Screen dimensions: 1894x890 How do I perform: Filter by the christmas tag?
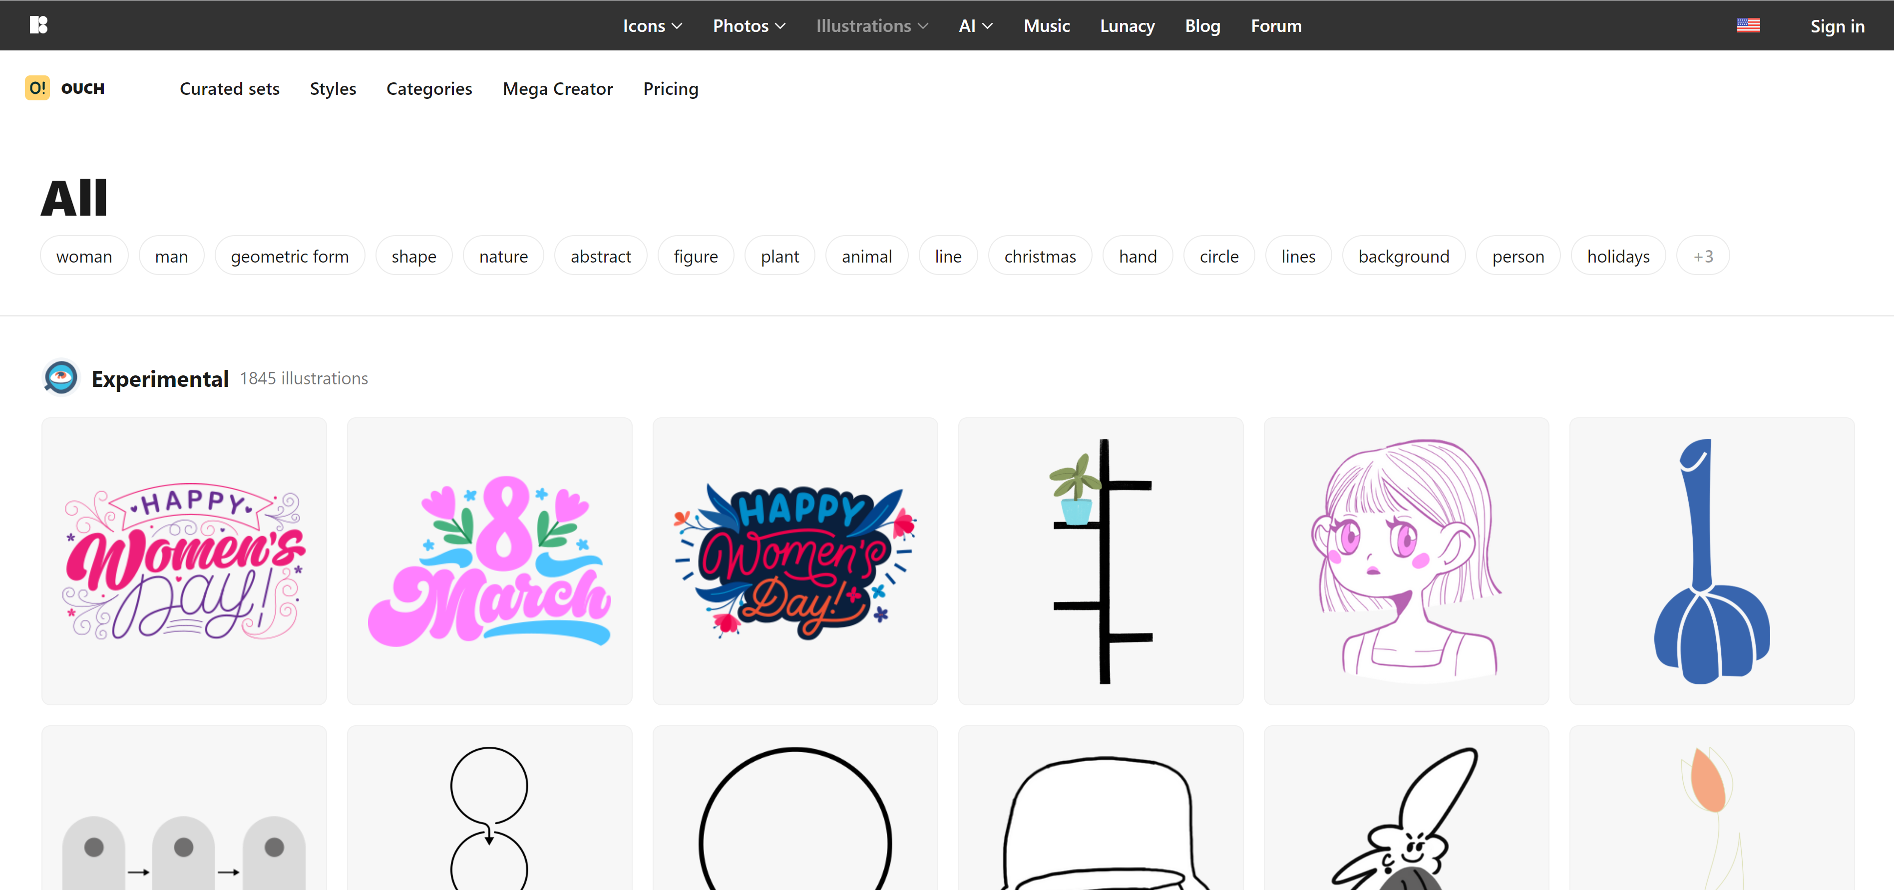pos(1039,256)
